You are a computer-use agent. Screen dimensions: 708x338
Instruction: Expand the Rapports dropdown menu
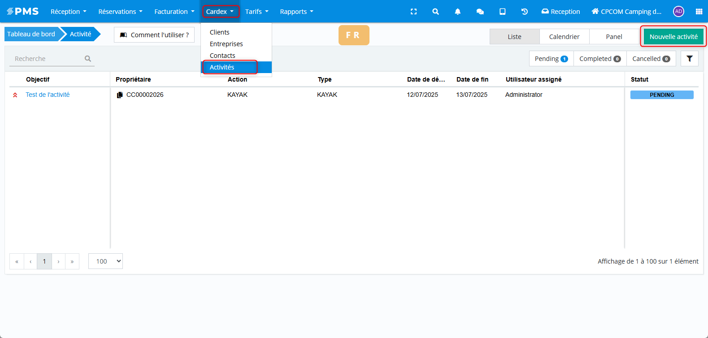pos(296,12)
